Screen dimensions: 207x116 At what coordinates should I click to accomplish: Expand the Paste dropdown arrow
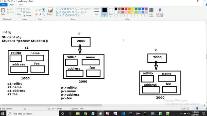click(3, 16)
